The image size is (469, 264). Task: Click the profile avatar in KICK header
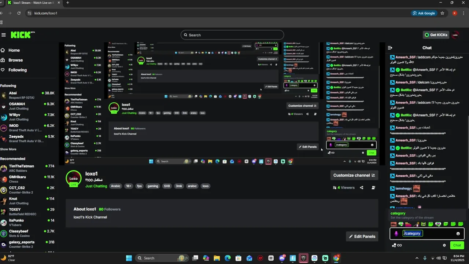click(455, 35)
